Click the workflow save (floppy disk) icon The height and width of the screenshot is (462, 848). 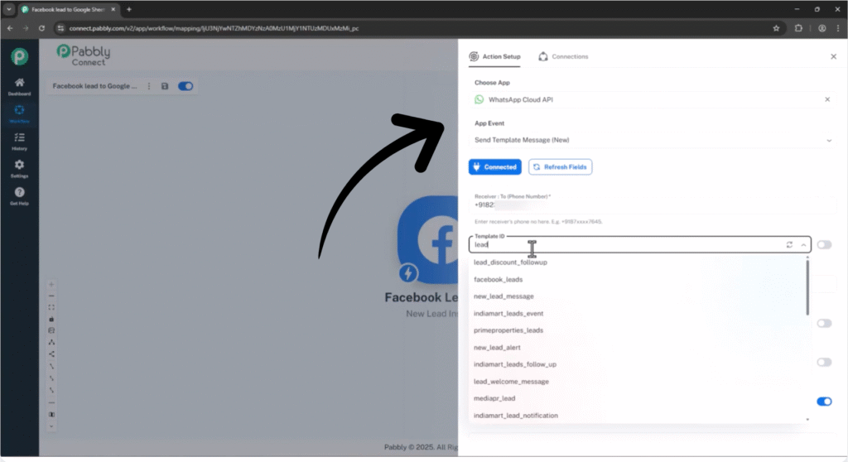click(x=165, y=86)
